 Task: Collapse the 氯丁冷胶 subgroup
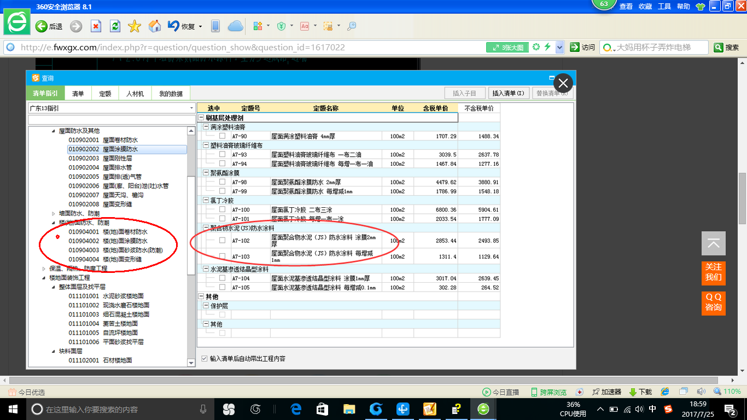tap(206, 200)
